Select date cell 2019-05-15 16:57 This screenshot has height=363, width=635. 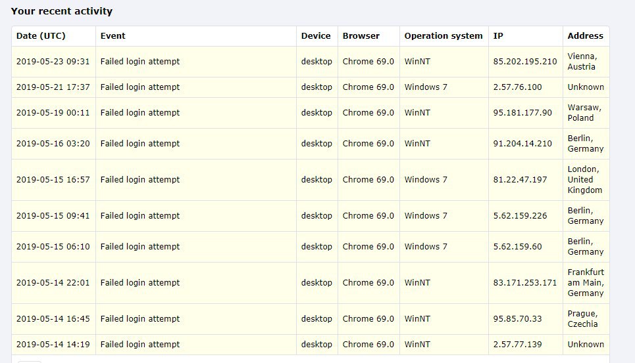coord(53,180)
